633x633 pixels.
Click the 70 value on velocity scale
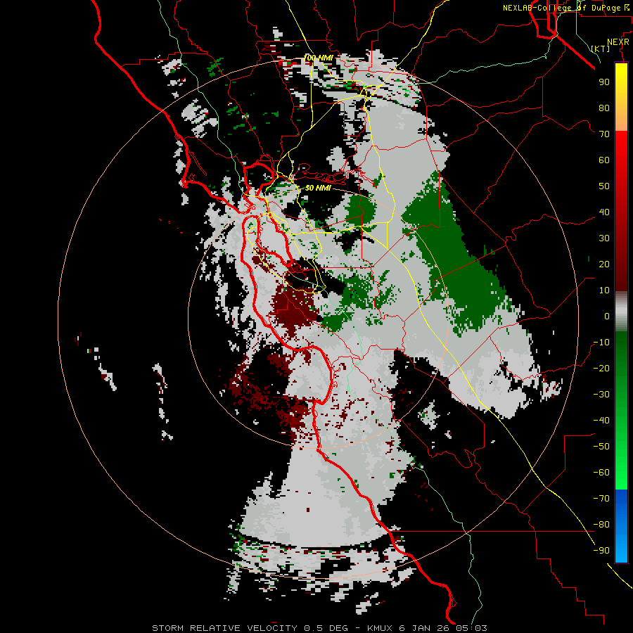click(604, 134)
